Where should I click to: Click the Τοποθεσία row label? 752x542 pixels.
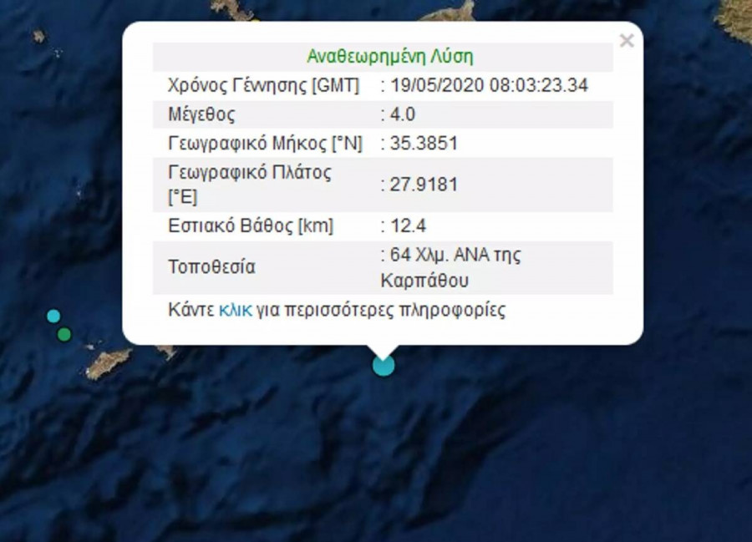click(211, 267)
